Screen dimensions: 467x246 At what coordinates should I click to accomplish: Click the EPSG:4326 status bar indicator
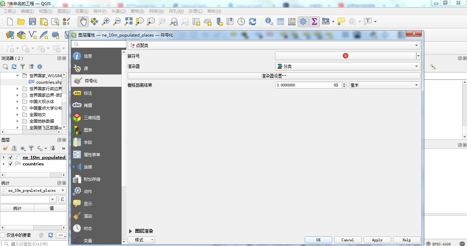(439, 244)
